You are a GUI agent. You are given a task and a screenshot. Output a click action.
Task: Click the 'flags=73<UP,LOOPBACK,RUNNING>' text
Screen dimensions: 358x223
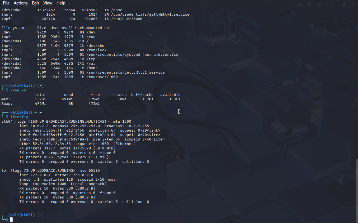tap(43, 171)
